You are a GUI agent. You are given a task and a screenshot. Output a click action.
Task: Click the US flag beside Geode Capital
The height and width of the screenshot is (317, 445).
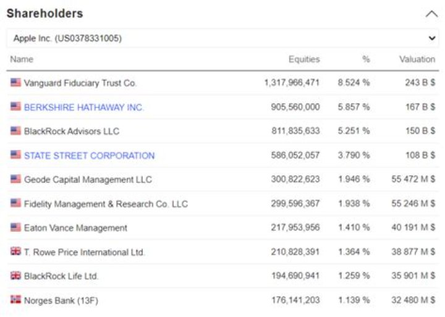[x=15, y=179]
